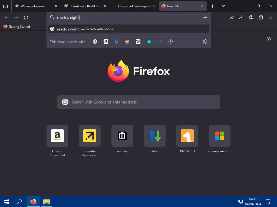
Task: Click the address bar text field
Action: point(129,18)
